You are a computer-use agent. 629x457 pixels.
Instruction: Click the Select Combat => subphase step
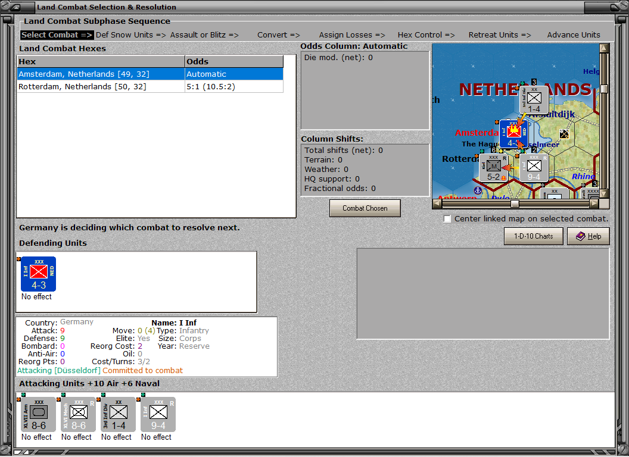point(57,35)
